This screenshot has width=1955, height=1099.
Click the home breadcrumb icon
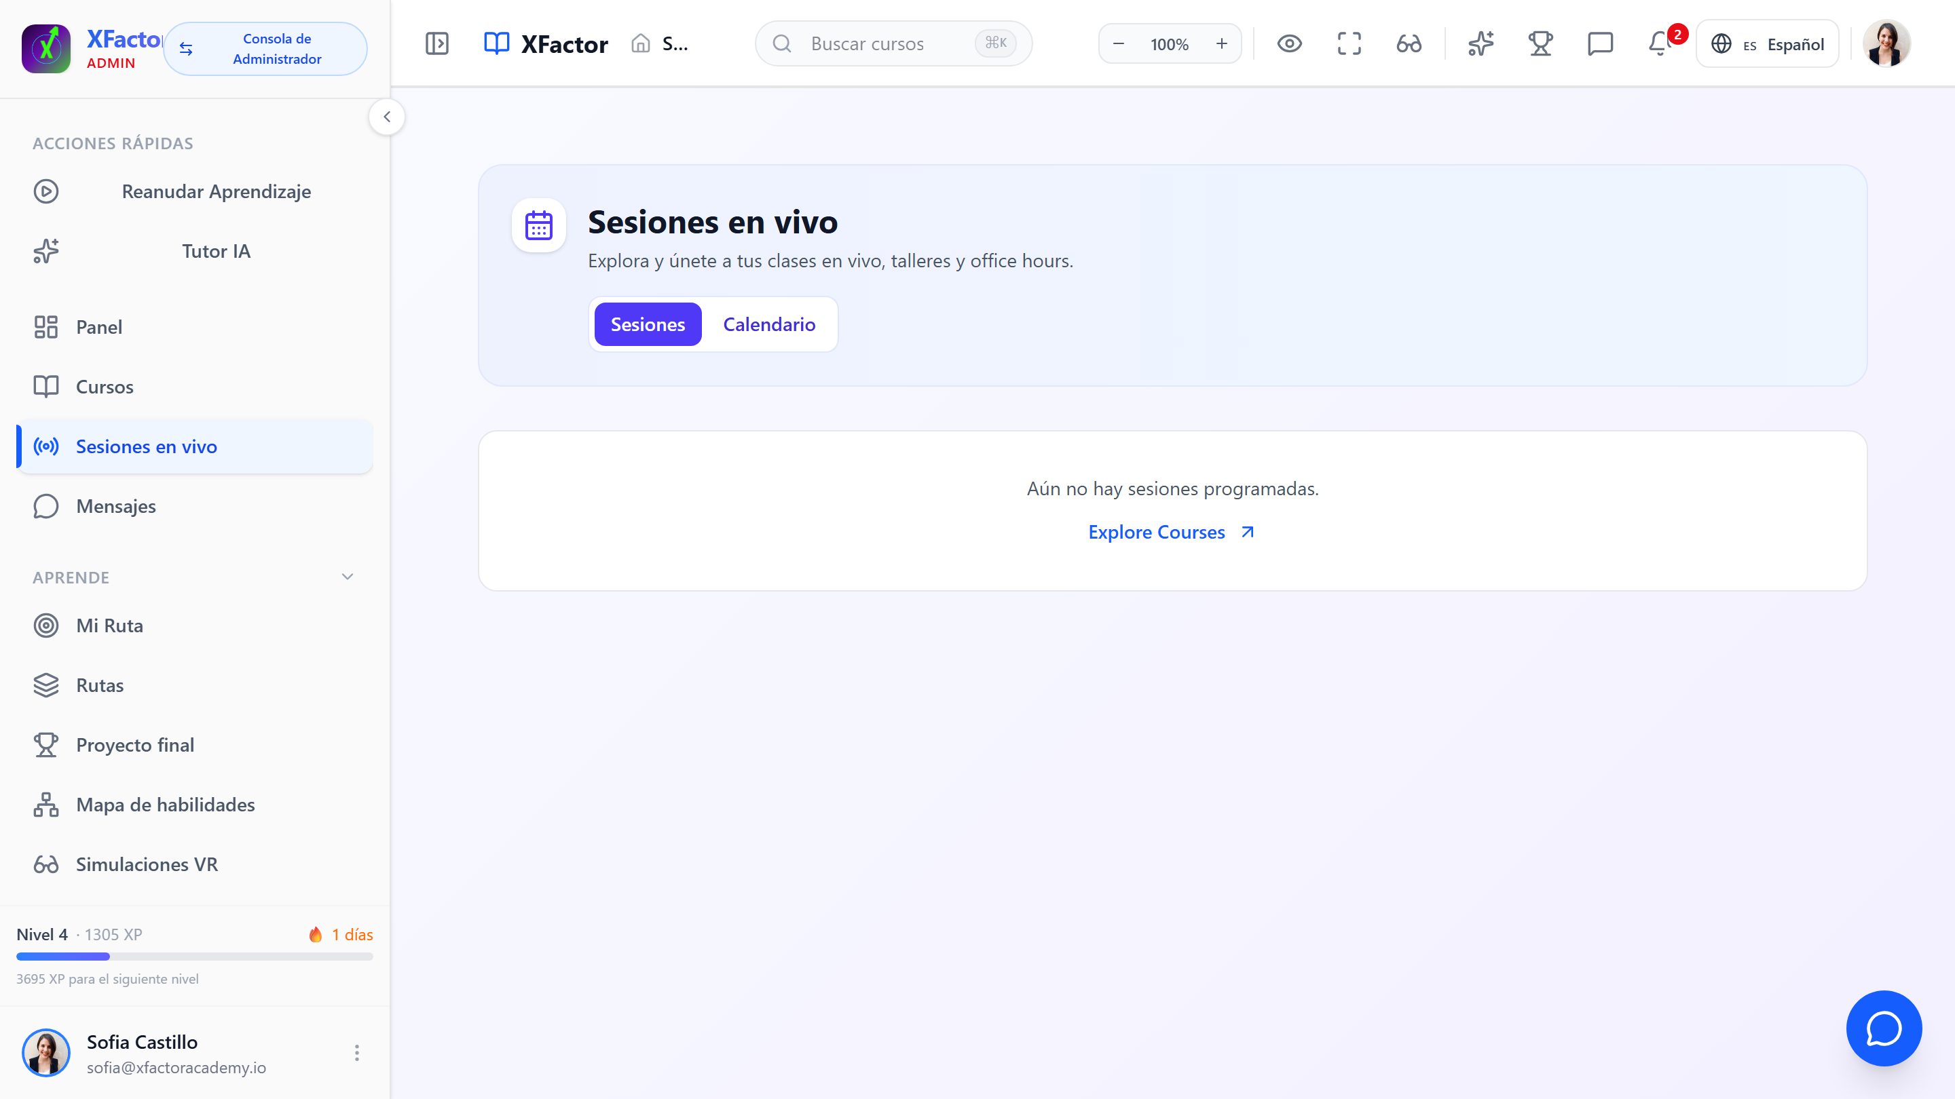coord(641,44)
